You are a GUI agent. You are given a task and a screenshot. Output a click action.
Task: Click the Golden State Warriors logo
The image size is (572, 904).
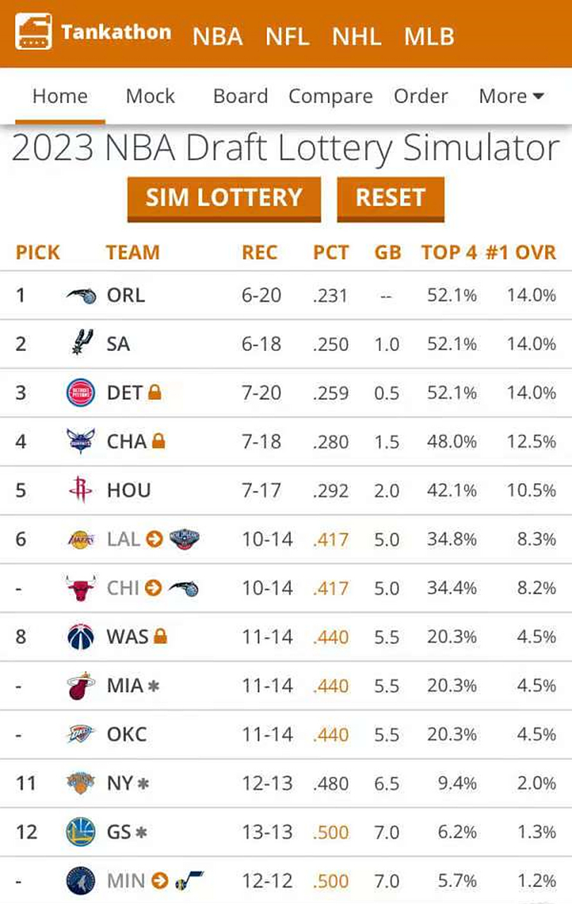point(81,832)
